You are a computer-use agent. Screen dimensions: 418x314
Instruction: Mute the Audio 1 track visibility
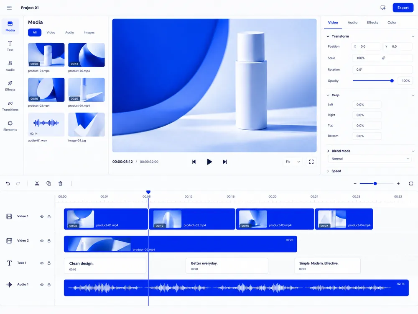click(x=42, y=285)
